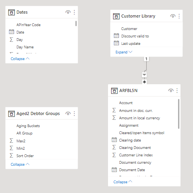This screenshot has height=193, width=193.
Task: Click the calendar icon beside Clearing date
Action: coord(114,140)
